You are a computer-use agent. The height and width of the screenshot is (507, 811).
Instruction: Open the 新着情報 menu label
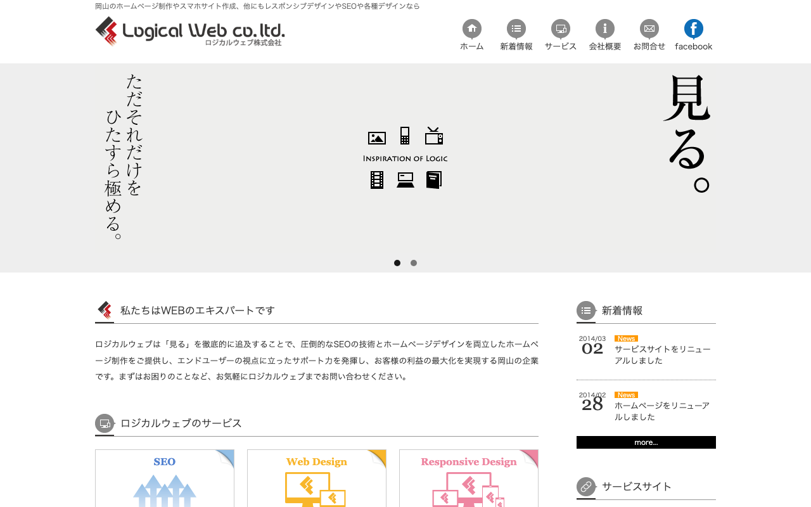tap(516, 46)
